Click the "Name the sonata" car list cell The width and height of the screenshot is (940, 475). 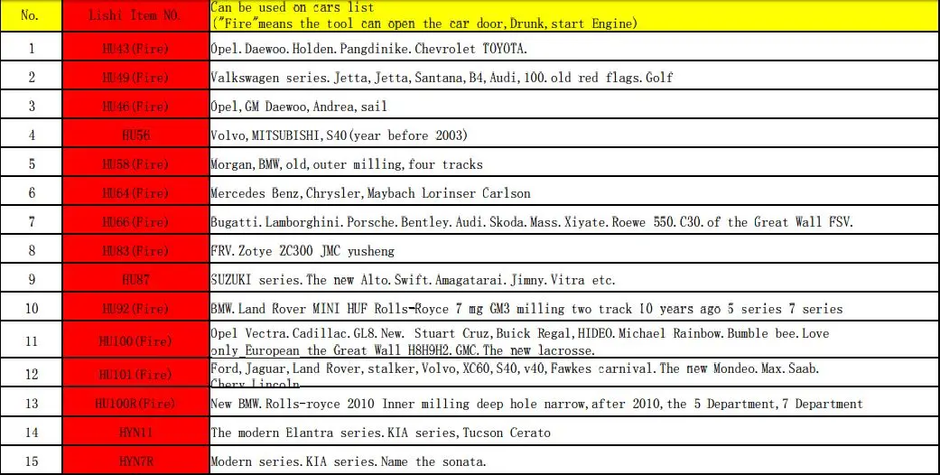[x=574, y=460]
